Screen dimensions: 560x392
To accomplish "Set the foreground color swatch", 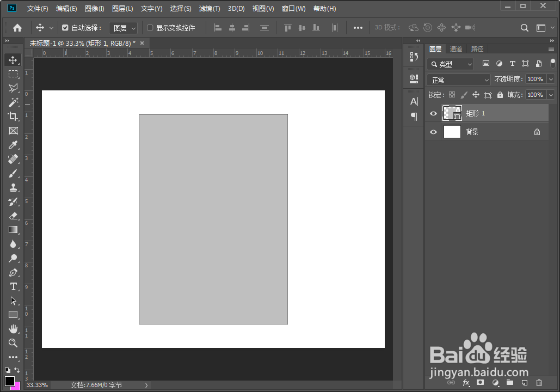I will click(9, 381).
